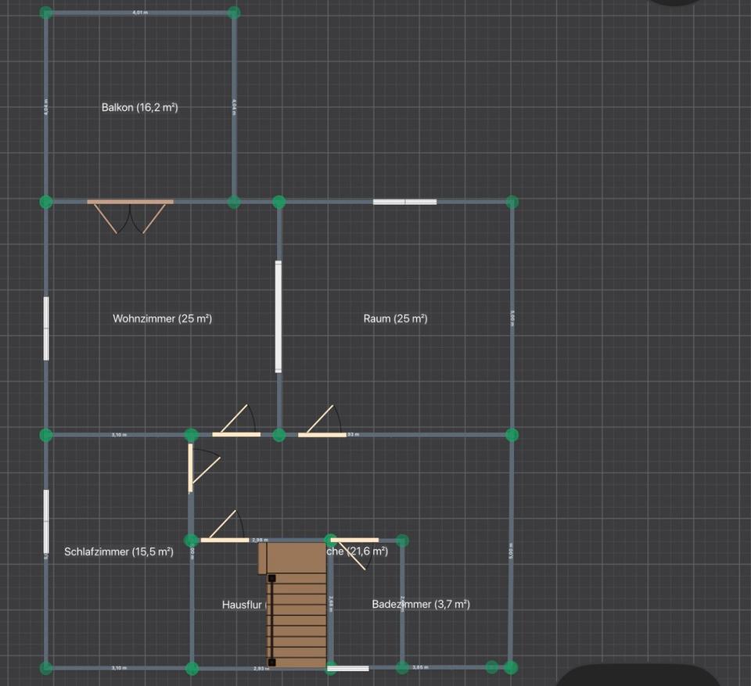751x686 pixels.
Task: Click the Raum (25 m²) label
Action: pyautogui.click(x=395, y=318)
